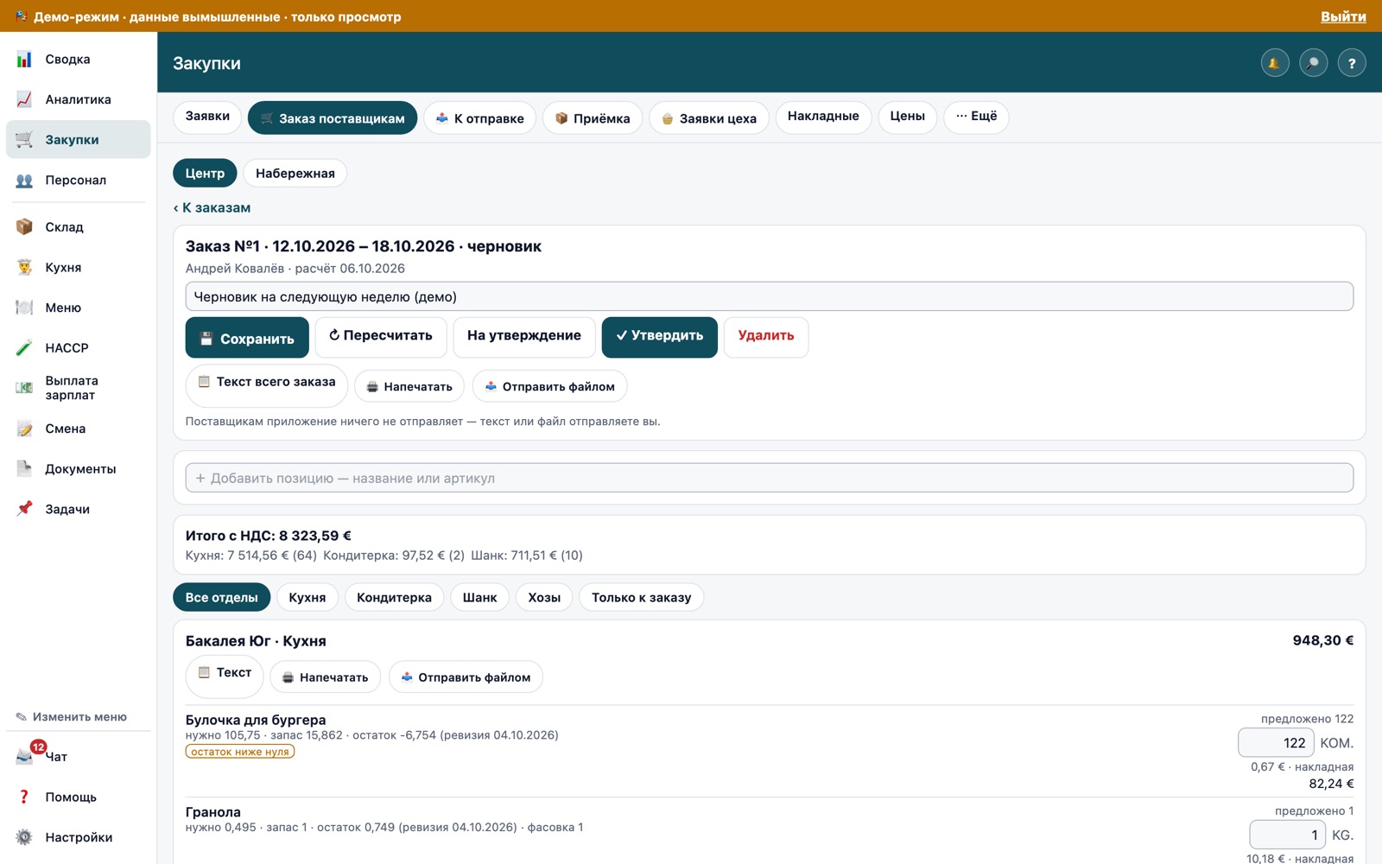Viewport: 1382px width, 864px height.
Task: Click the Пересчитать recalculate button
Action: (381, 336)
